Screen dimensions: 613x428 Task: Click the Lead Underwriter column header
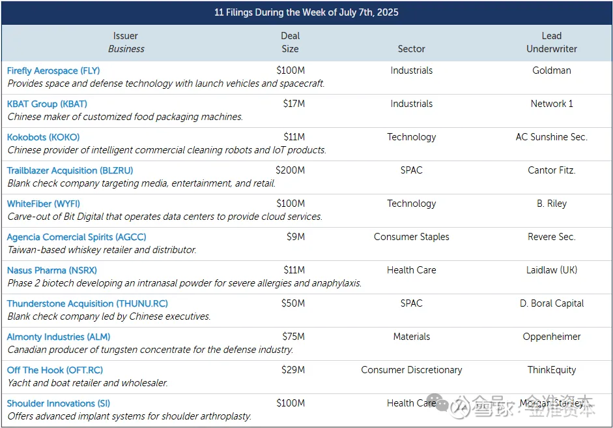tap(552, 42)
